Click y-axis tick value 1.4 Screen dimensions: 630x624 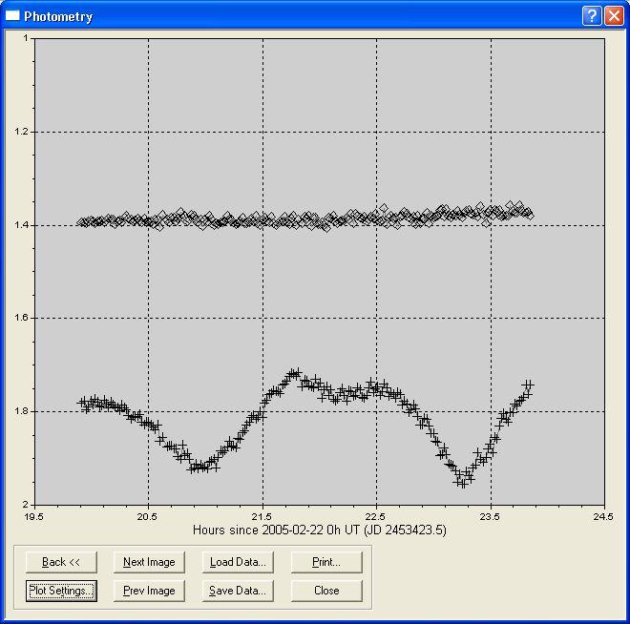point(22,225)
